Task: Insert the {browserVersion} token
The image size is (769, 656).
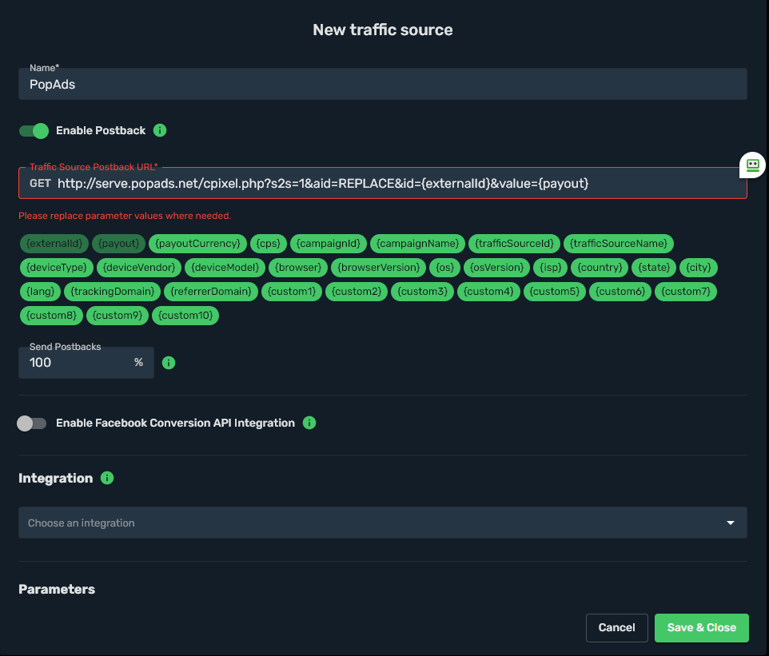Action: (379, 268)
